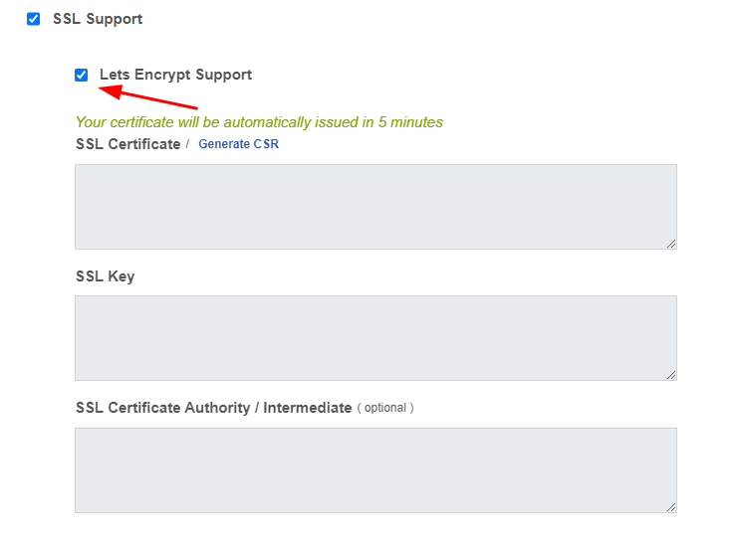Click the SSL Support label text
Viewport: 741px width, 543px height.
pos(98,19)
